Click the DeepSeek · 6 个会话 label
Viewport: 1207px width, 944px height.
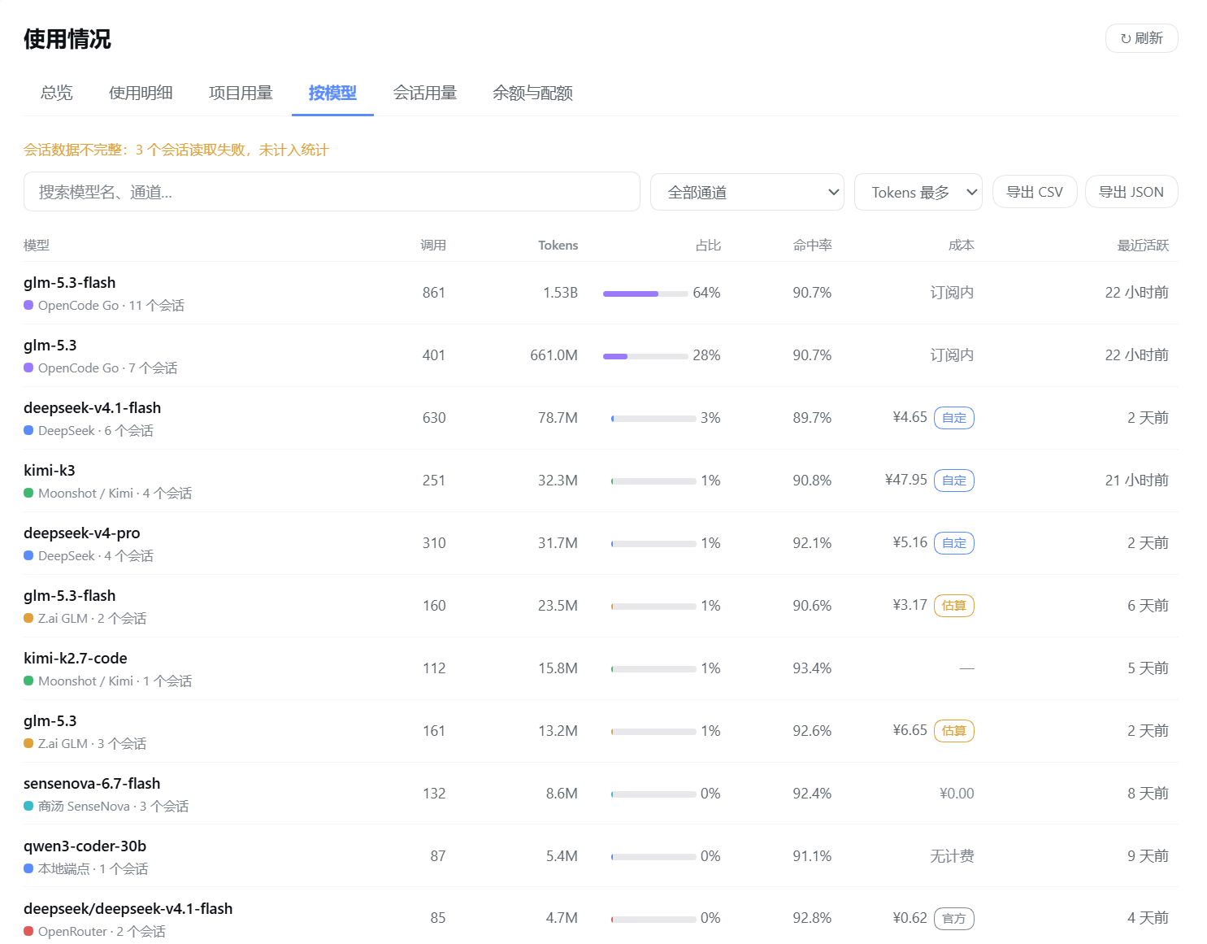pyautogui.click(x=96, y=431)
